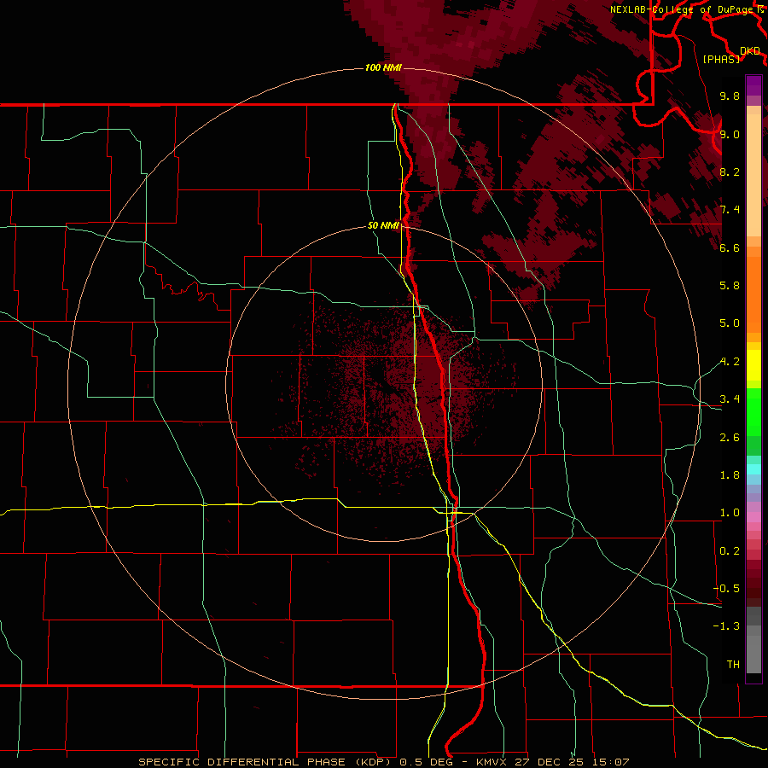768x768 pixels.
Task: Click the 27 DEC 25 date text
Action: (549, 762)
